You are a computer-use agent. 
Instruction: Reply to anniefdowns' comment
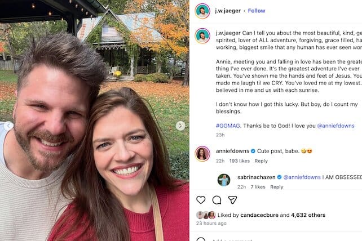261,161
